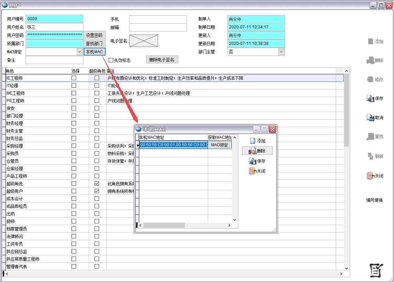Screen dimensions: 394x283
Task: Click Delete icon in the MAC dialog
Action: [252, 151]
